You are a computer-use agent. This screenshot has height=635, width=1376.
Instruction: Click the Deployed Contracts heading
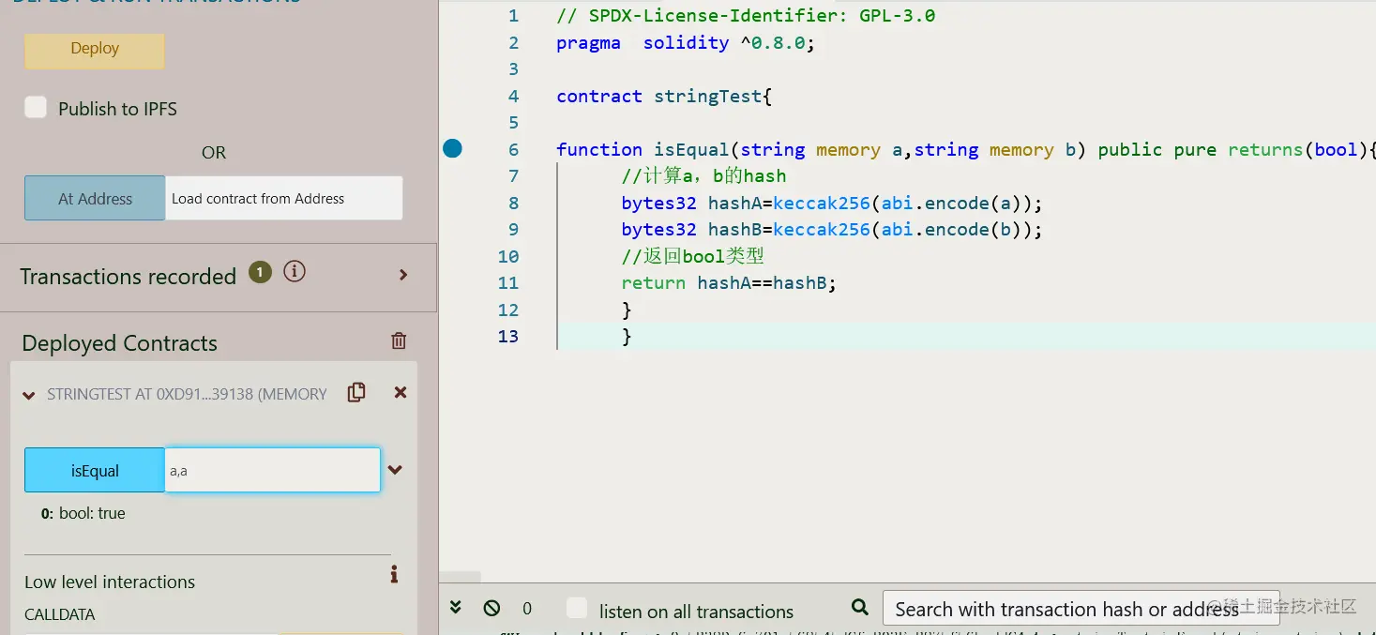click(119, 343)
